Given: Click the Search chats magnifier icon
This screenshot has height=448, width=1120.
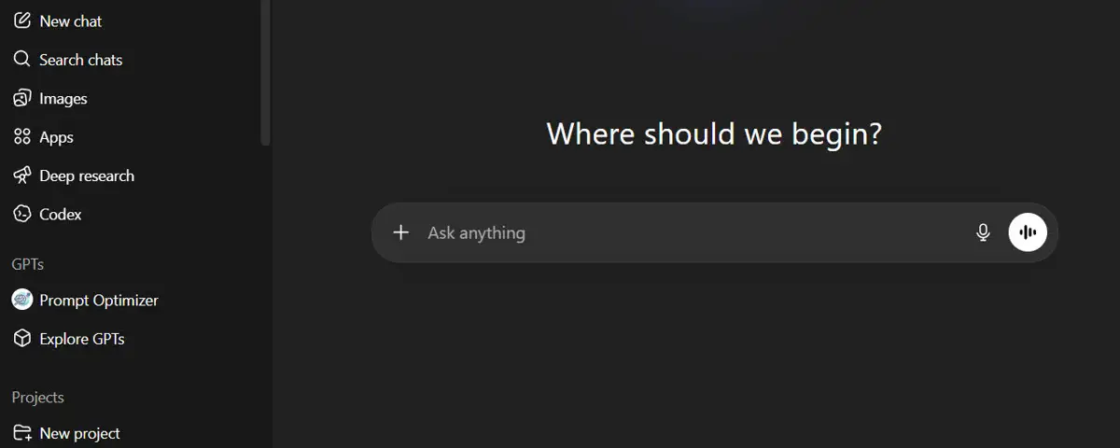Looking at the screenshot, I should tap(21, 60).
